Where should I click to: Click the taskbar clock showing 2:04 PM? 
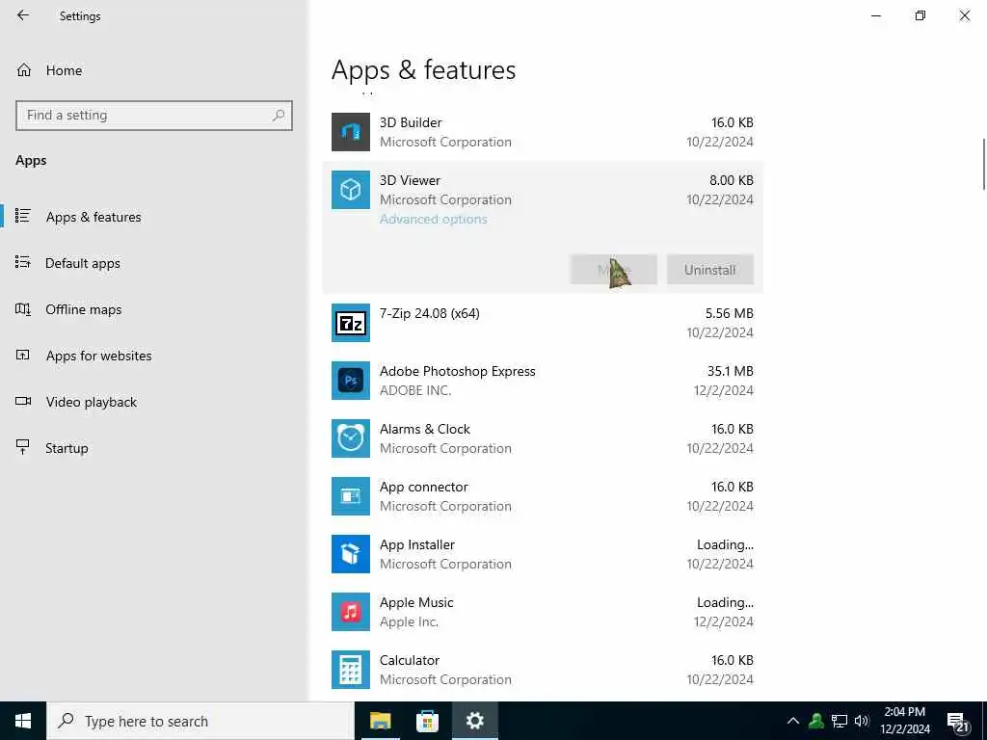pyautogui.click(x=904, y=721)
